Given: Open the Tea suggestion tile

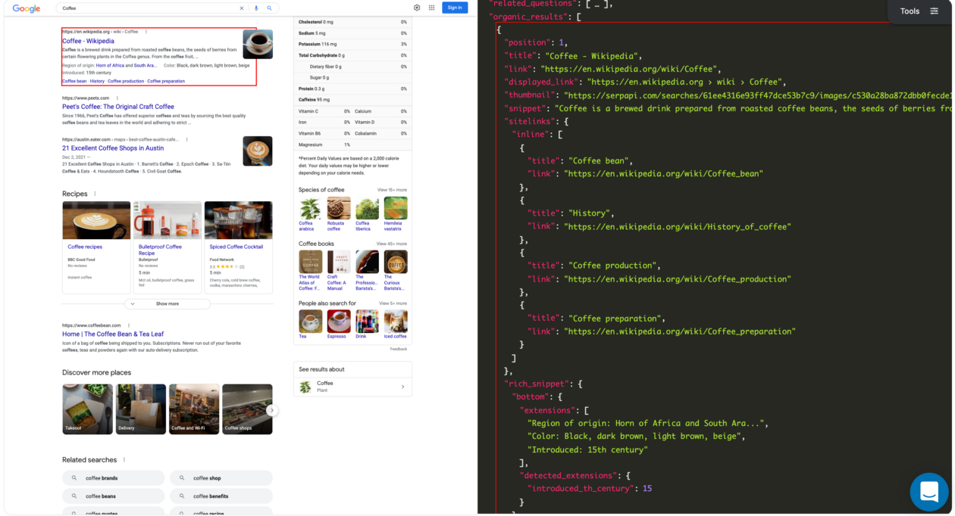Looking at the screenshot, I should pyautogui.click(x=310, y=325).
